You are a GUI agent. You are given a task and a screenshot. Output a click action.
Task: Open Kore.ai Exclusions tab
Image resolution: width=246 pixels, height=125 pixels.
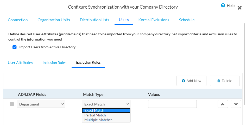(154, 20)
